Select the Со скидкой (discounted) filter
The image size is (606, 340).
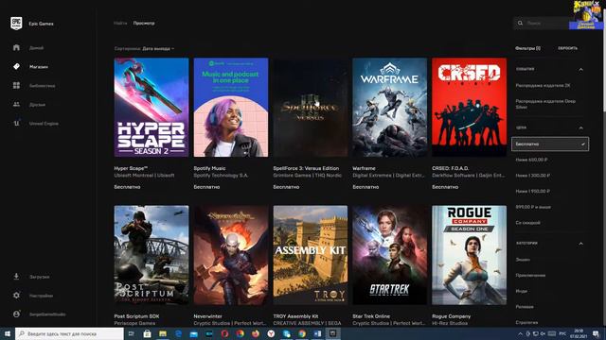527,223
